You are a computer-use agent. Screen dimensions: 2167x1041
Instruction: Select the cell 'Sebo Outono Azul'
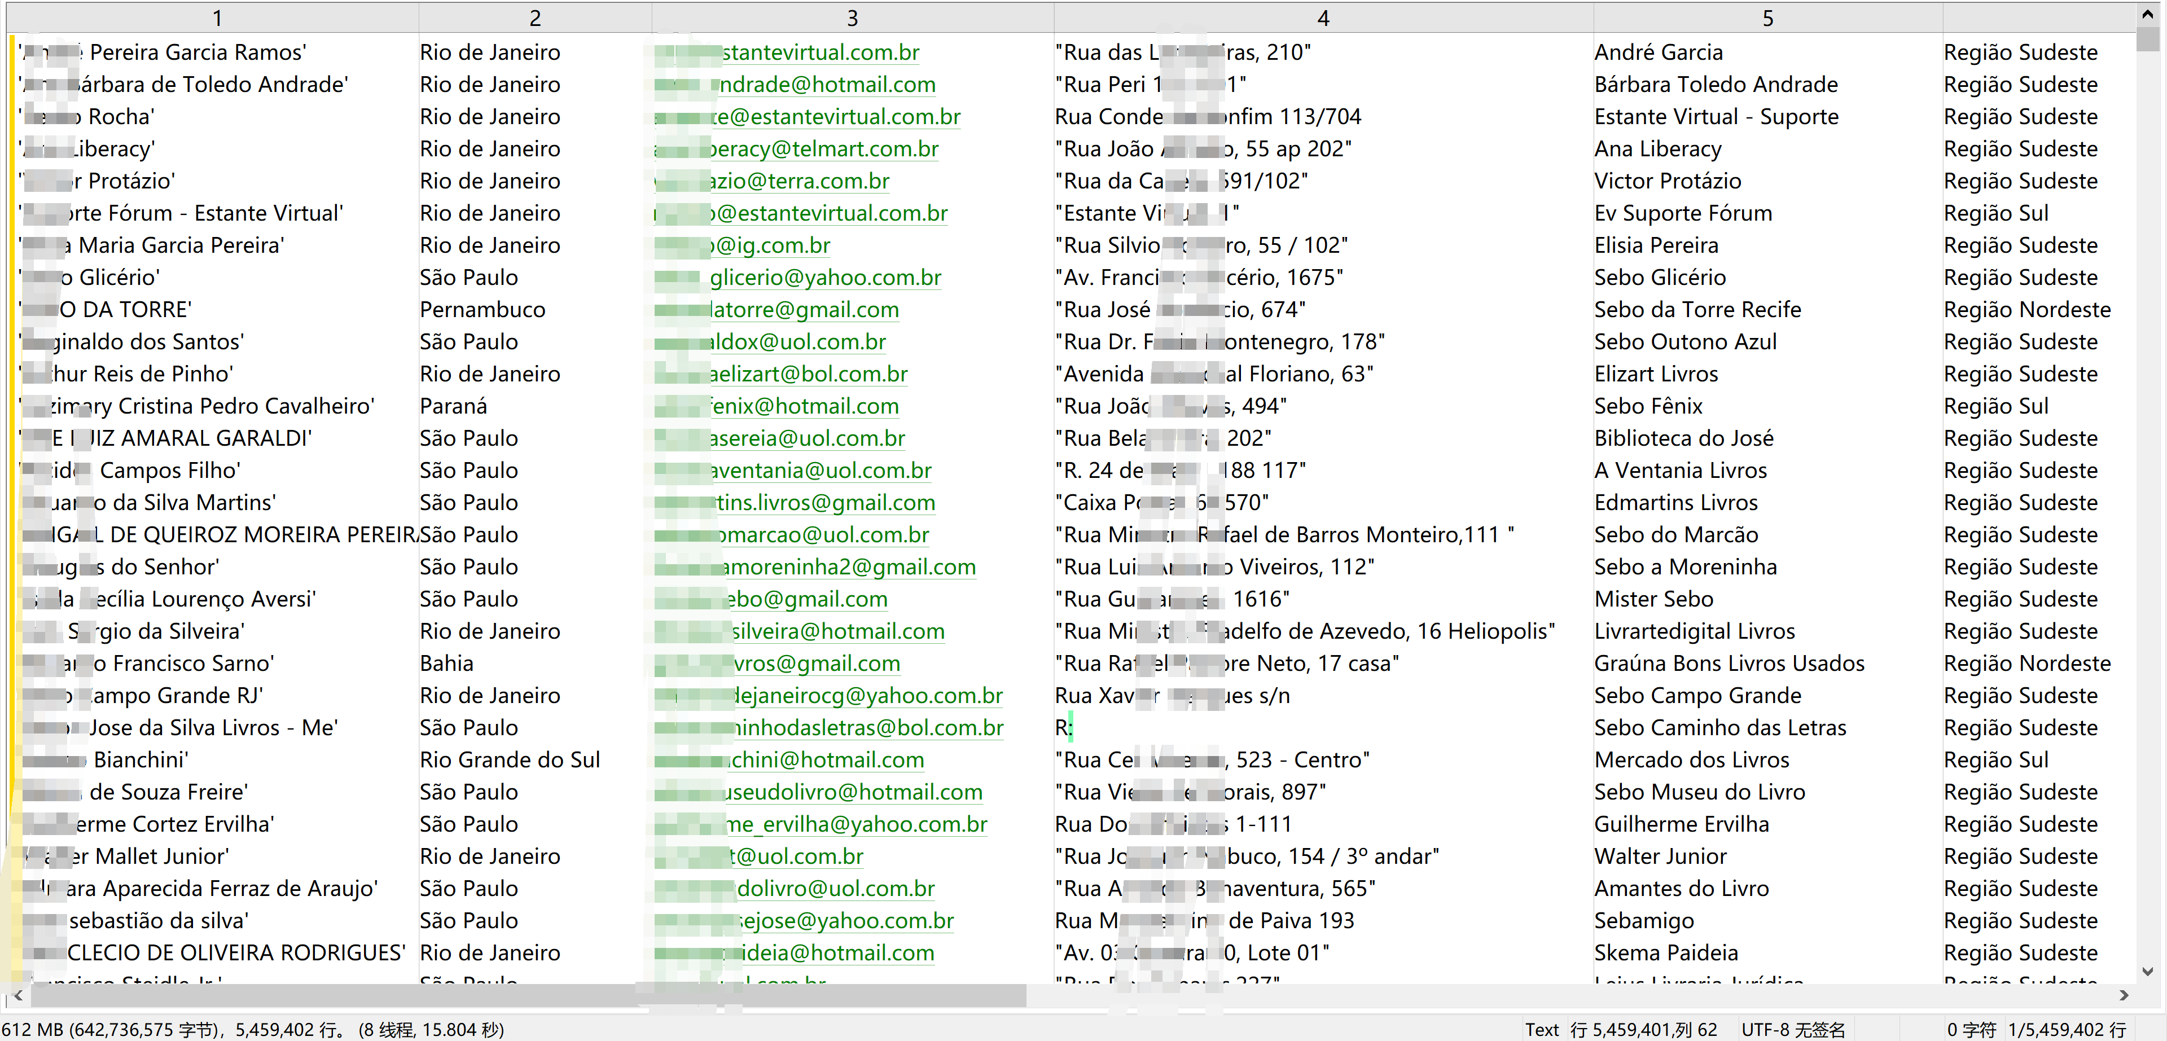tap(1686, 342)
